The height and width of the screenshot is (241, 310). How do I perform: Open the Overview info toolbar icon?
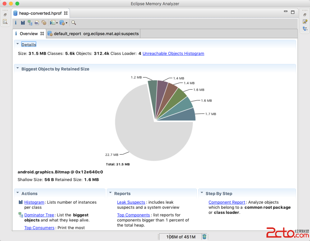[x=16, y=23]
